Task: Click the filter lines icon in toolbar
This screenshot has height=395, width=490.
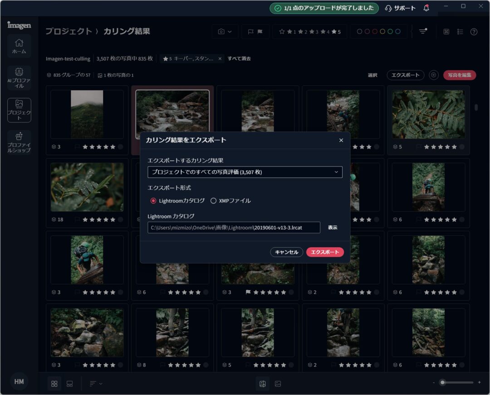Action: [x=423, y=32]
